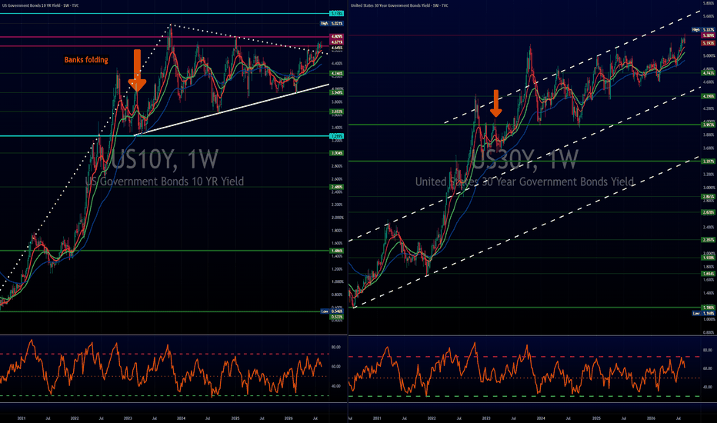
Task: Click the 80.00 level on the US10Y RSI scale
Action: 335,347
